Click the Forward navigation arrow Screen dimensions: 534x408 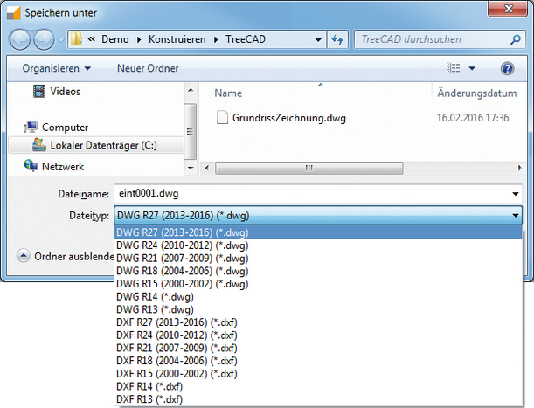44,39
